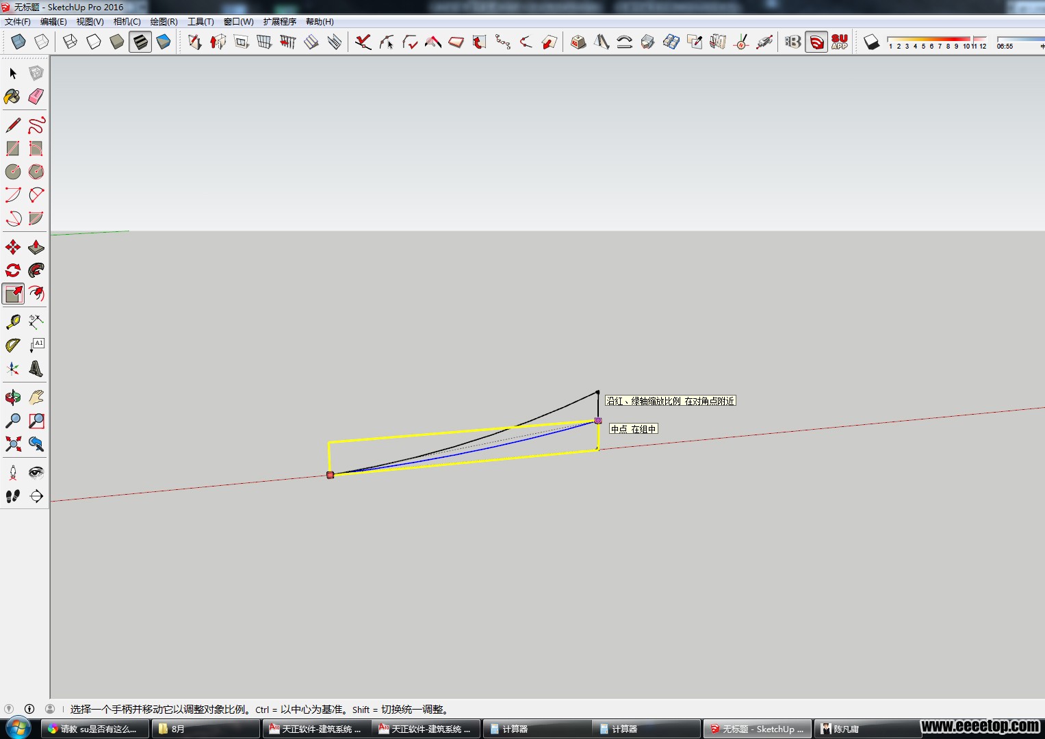Activate the Pan hand tool
The height and width of the screenshot is (739, 1045).
tap(36, 397)
